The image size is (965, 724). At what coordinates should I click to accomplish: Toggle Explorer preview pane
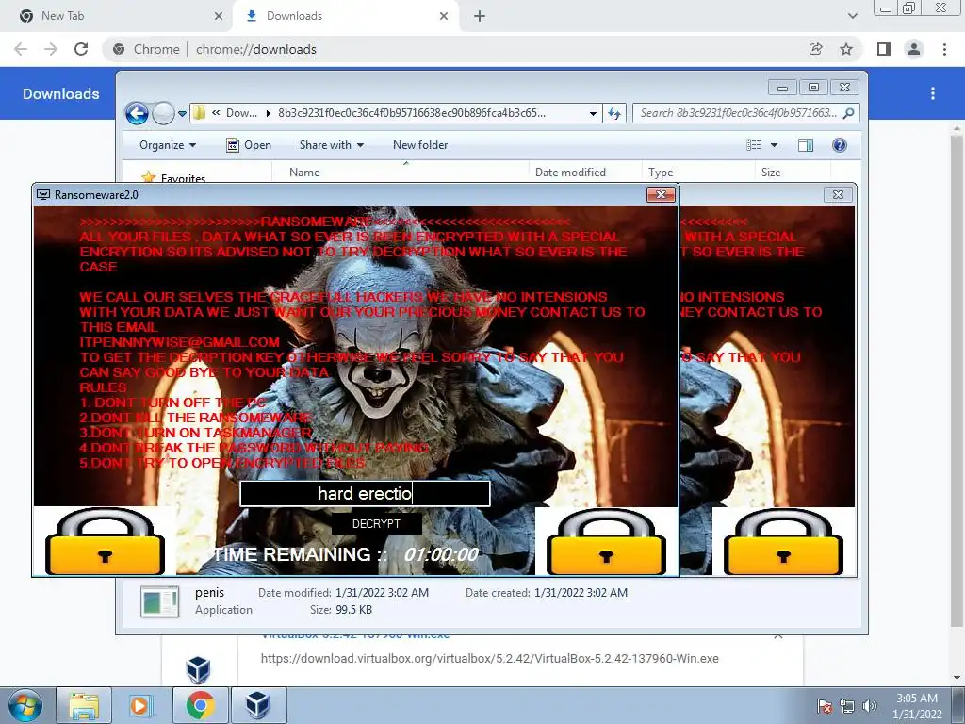[806, 145]
